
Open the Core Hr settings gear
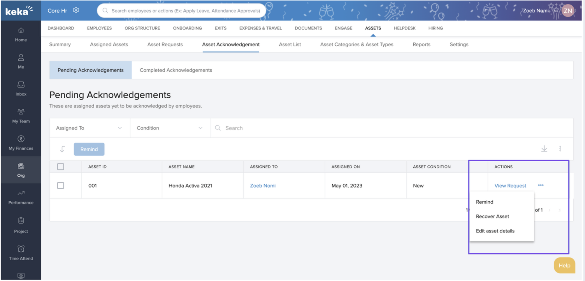pos(76,10)
